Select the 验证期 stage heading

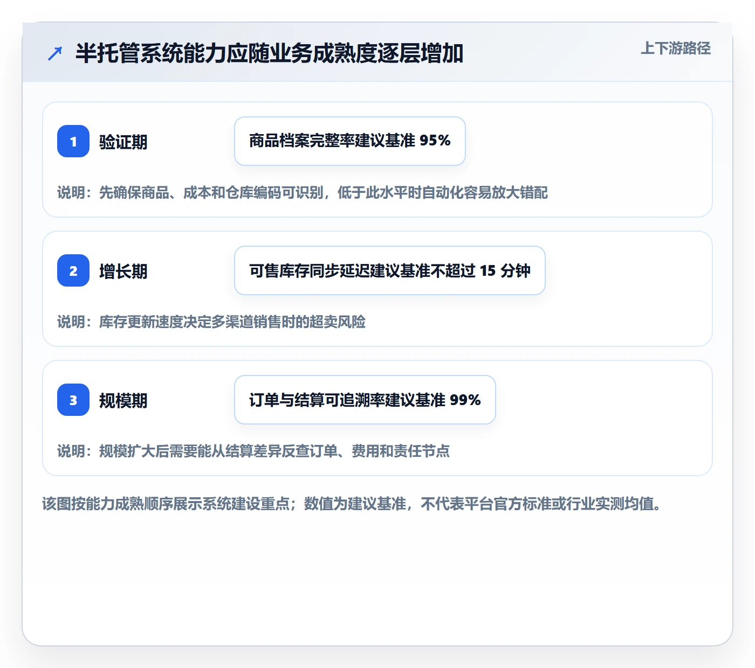(x=123, y=142)
